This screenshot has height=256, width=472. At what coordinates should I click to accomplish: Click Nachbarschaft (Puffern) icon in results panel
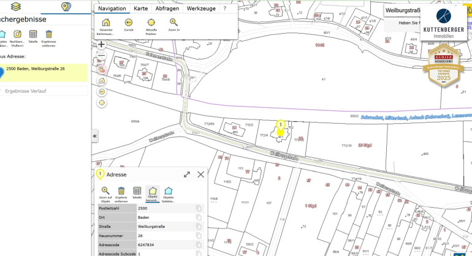[x=17, y=34]
